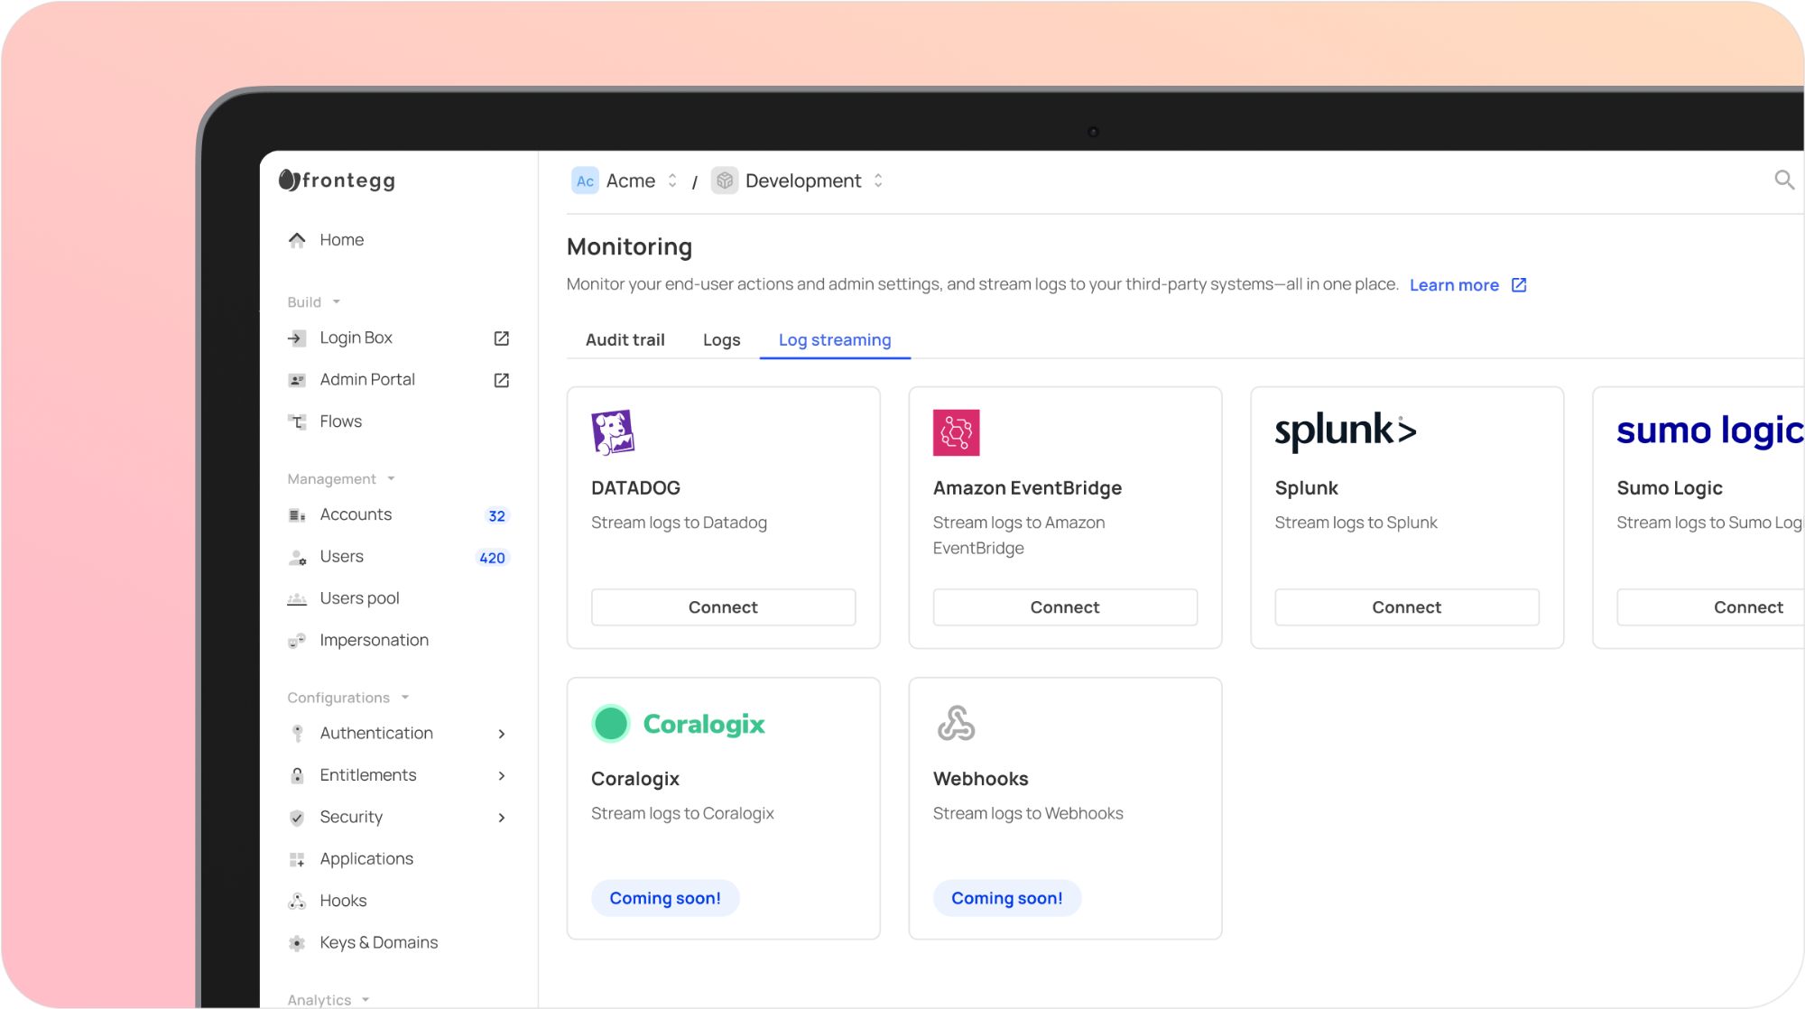Switch to the Audit trail tab
The width and height of the screenshot is (1805, 1009).
coord(625,340)
